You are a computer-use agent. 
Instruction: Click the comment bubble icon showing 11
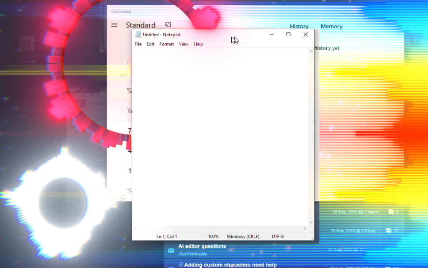(x=388, y=231)
